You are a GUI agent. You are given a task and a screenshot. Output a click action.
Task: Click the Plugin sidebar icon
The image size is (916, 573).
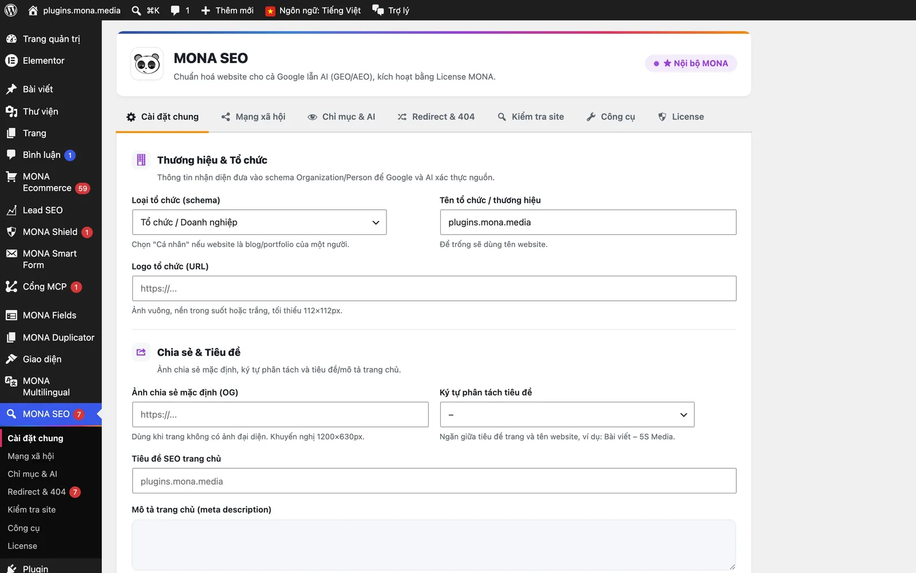pos(11,568)
